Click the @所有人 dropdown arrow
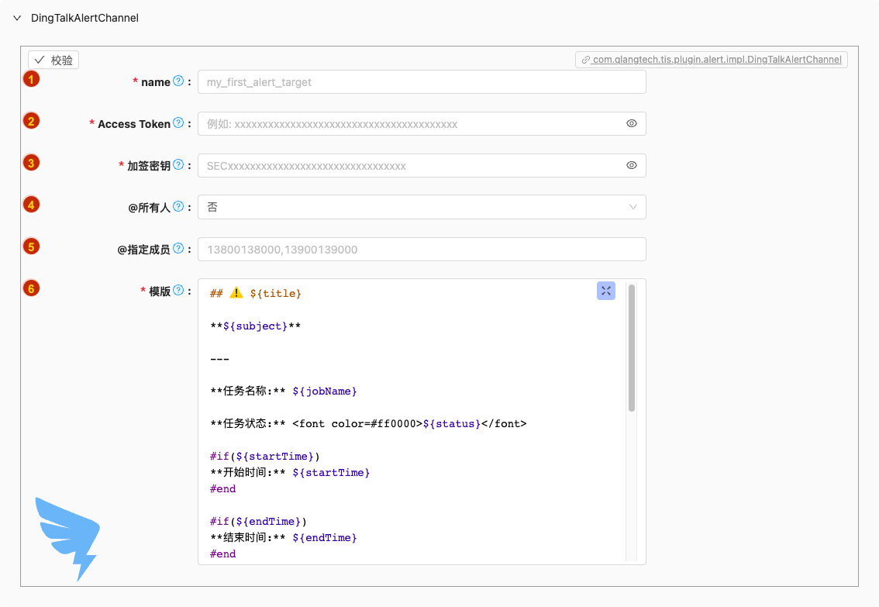Screen dimensions: 879x607 pyautogui.click(x=633, y=208)
